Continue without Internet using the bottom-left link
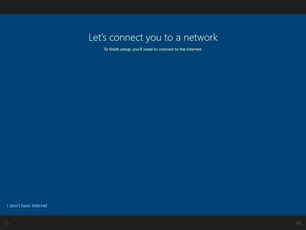The image size is (306, 230). click(x=27, y=205)
